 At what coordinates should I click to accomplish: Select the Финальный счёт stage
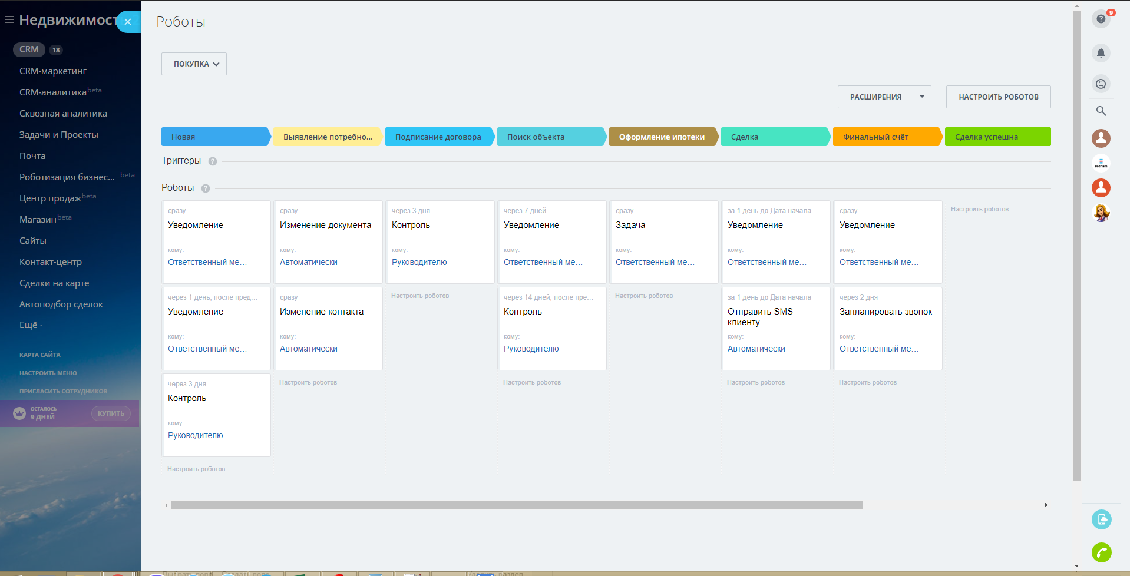pyautogui.click(x=887, y=137)
